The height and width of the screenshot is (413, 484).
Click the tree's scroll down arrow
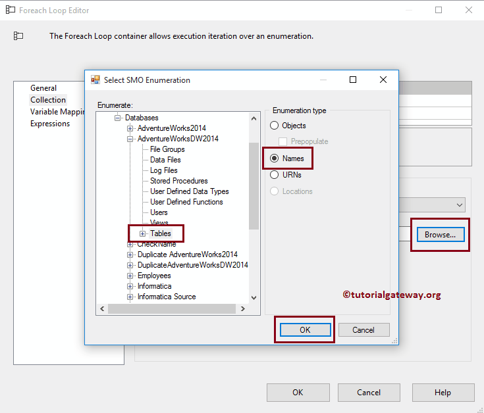[254, 298]
